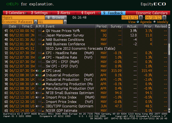Click Actual value 3.9% for QV House Prices

tap(133, 31)
